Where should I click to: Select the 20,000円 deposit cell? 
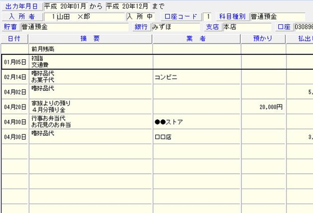point(263,107)
